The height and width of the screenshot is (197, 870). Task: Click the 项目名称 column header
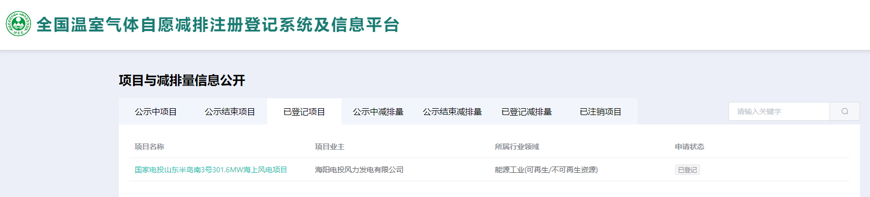(149, 147)
